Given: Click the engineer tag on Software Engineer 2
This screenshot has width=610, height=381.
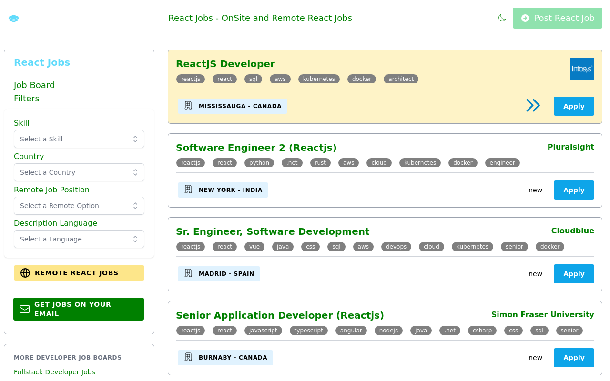Looking at the screenshot, I should coord(502,163).
